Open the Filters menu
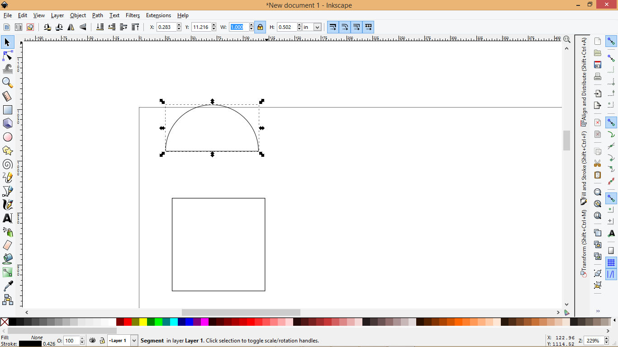The image size is (618, 347). click(133, 15)
